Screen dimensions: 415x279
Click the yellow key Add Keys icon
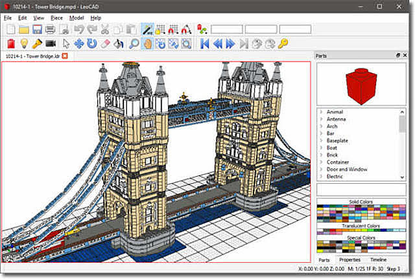283,43
